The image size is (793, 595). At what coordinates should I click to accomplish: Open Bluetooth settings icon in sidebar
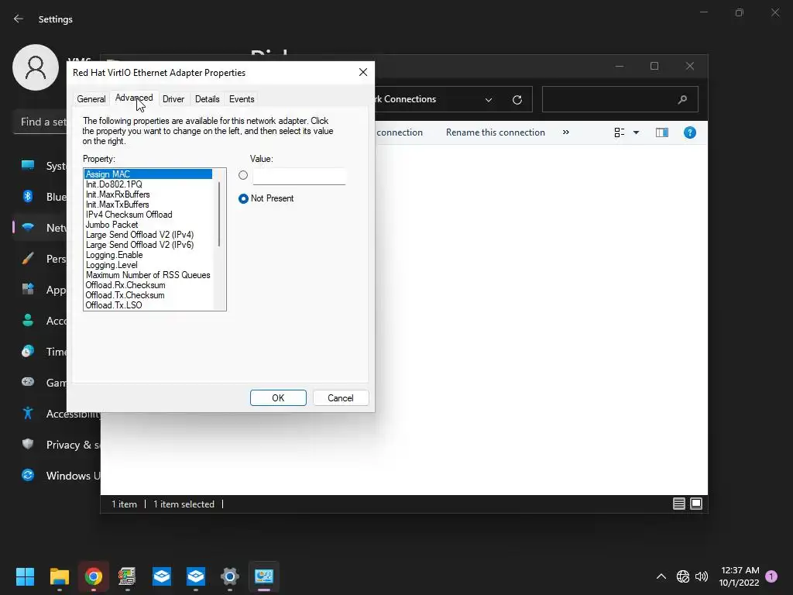(28, 196)
